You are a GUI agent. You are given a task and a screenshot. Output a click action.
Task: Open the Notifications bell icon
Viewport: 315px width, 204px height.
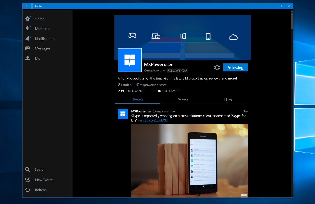28,38
